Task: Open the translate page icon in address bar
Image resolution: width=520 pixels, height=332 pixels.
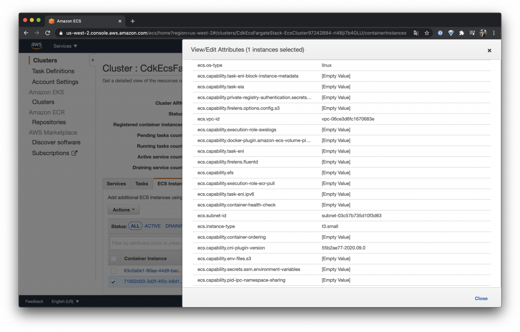Action: (416, 33)
